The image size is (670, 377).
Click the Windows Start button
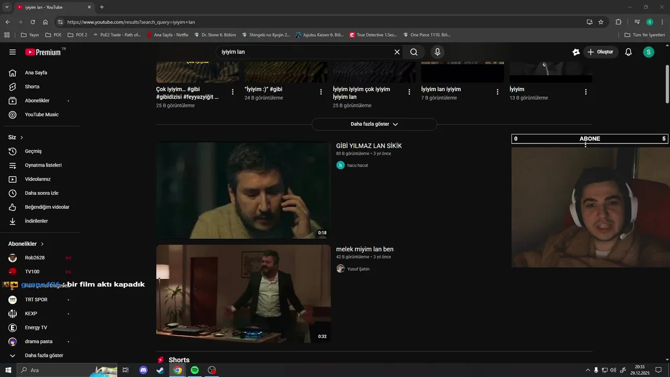pos(8,370)
